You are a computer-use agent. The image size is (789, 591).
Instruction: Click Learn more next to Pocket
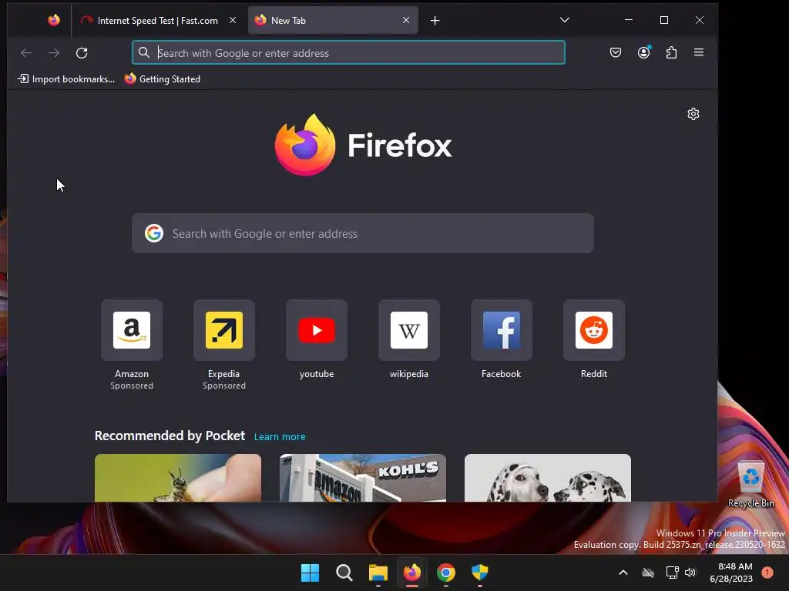click(280, 437)
